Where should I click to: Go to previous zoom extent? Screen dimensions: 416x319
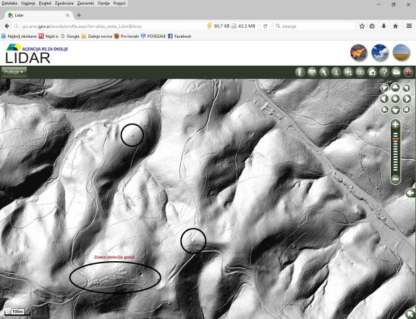point(348,72)
